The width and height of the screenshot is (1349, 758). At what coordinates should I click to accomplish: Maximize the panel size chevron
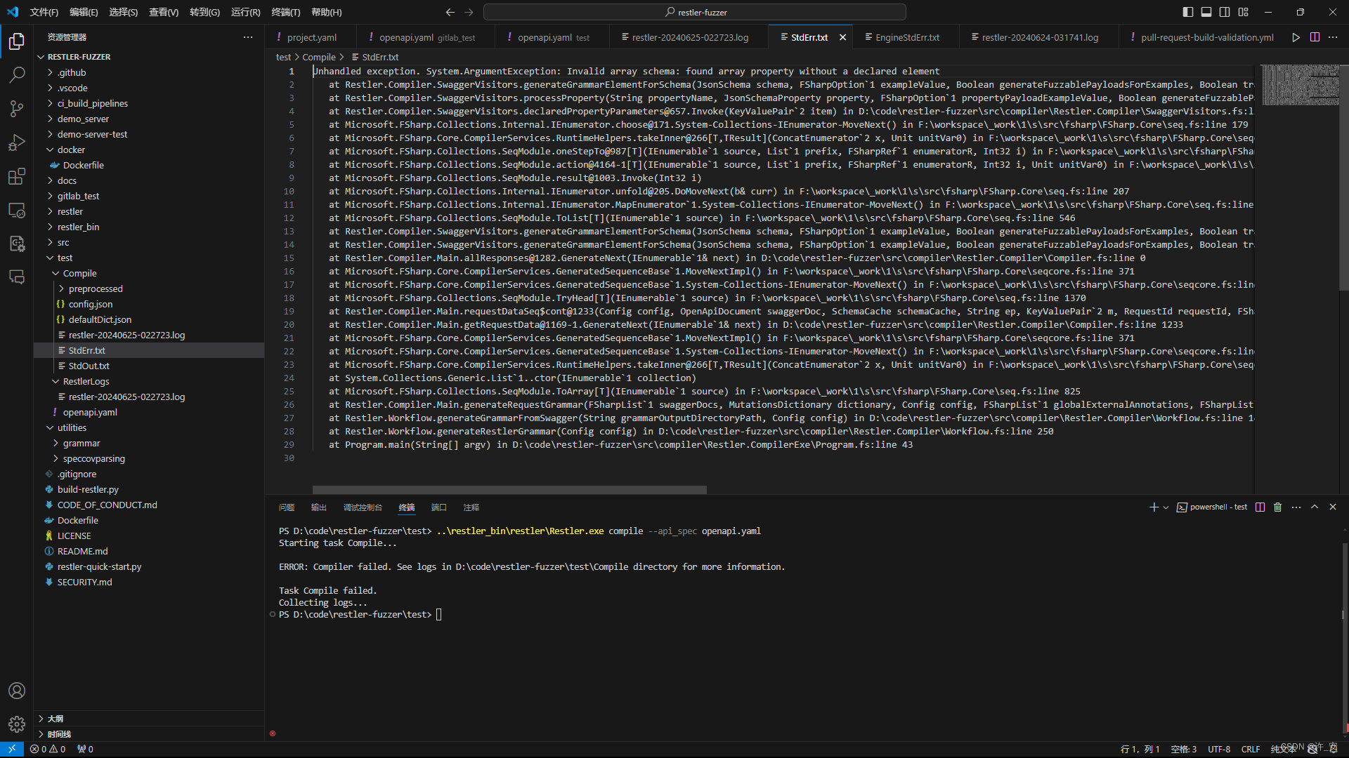[x=1315, y=507]
